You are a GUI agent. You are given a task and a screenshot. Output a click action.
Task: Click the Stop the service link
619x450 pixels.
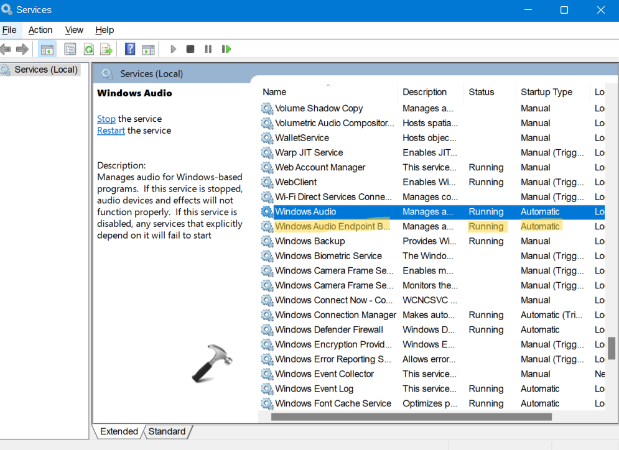pos(106,119)
